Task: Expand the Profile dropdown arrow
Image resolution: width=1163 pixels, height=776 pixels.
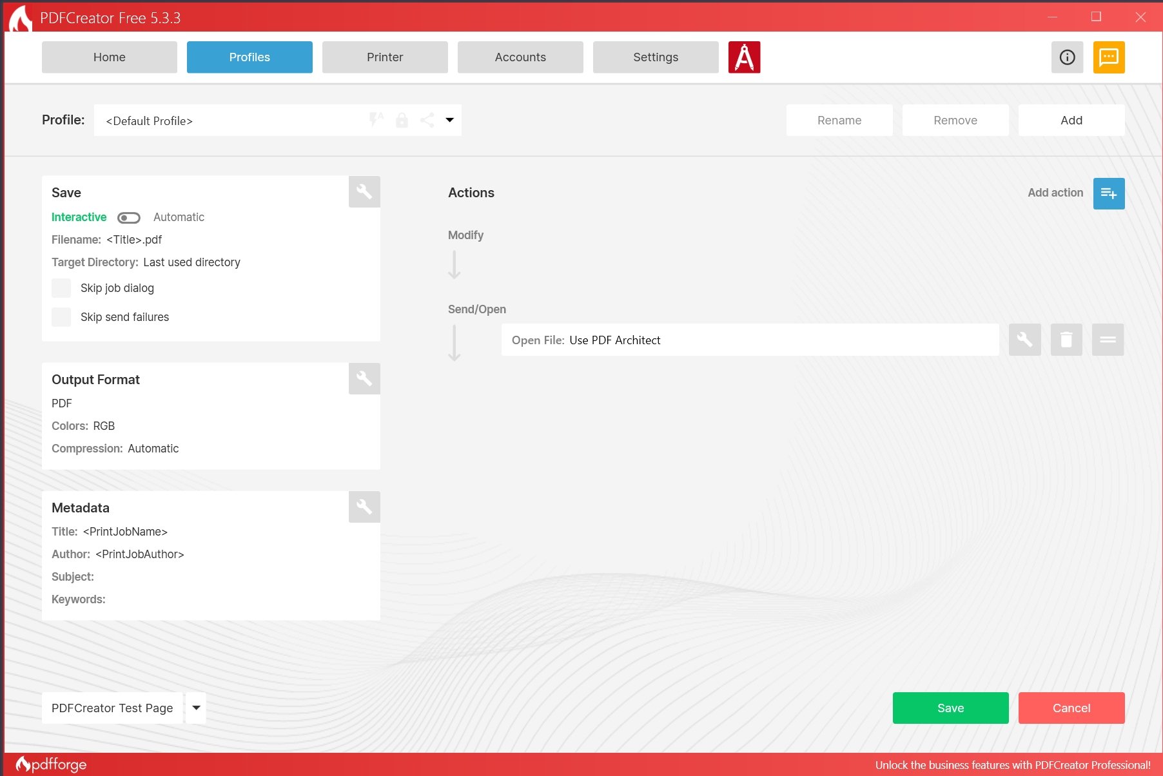Action: click(450, 120)
